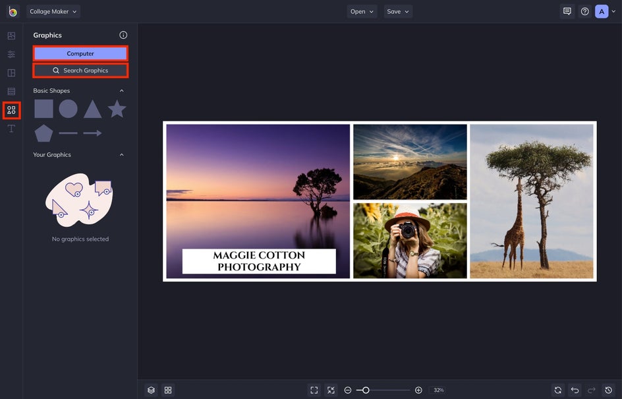Select the star shape under Basic Shapes
The image size is (622, 399).
pos(117,108)
